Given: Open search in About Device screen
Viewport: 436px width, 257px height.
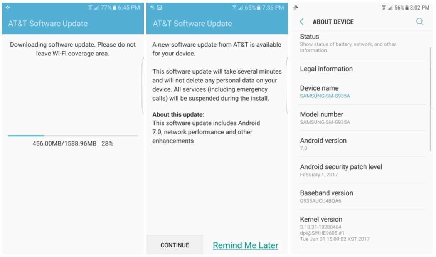Looking at the screenshot, I should point(419,22).
